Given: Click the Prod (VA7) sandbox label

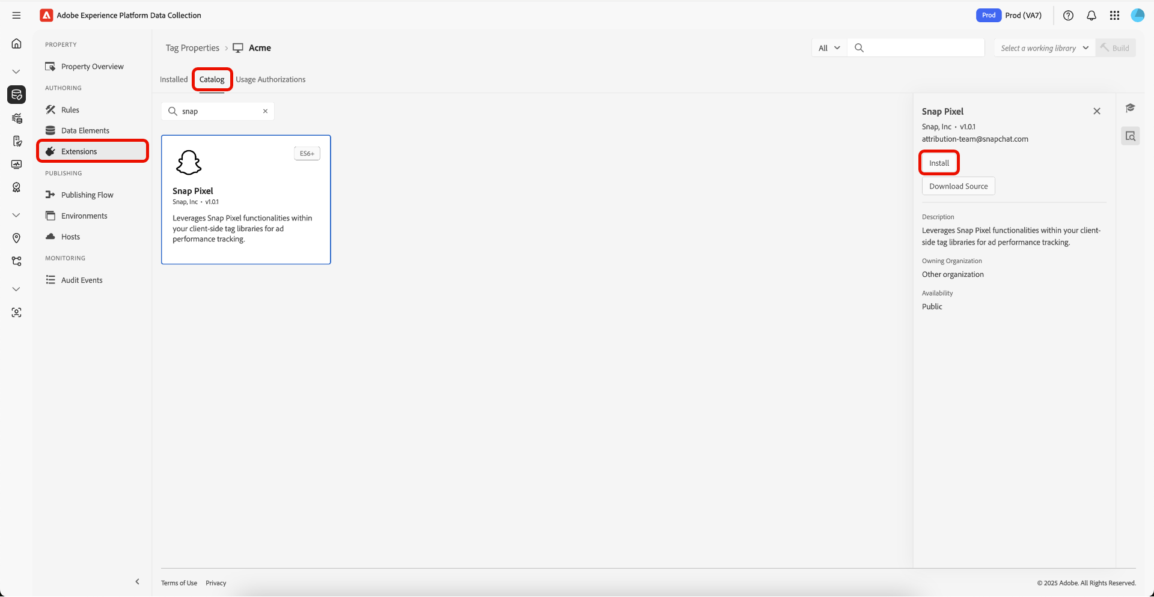Looking at the screenshot, I should pos(1023,16).
